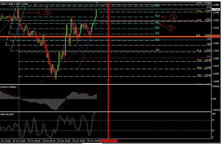Click the 1.3820 price scale value

(216, 74)
